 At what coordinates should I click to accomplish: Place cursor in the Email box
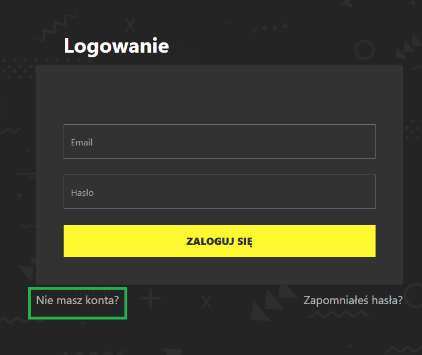(x=220, y=141)
